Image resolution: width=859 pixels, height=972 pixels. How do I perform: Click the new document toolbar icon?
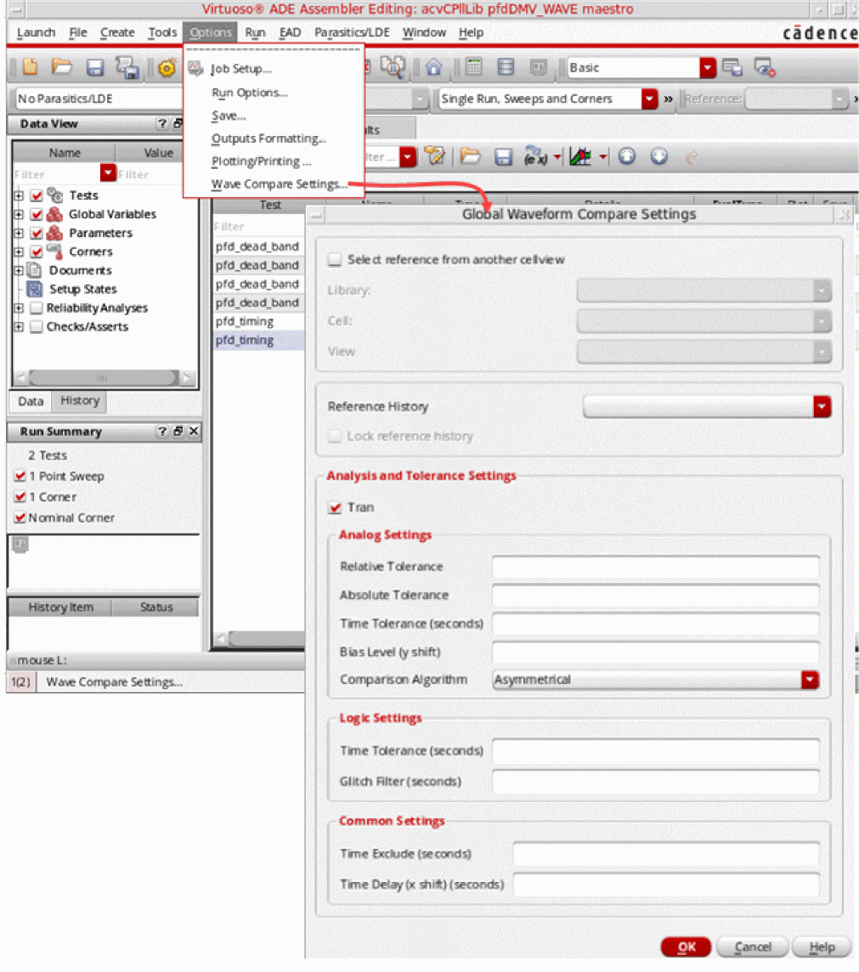point(30,66)
